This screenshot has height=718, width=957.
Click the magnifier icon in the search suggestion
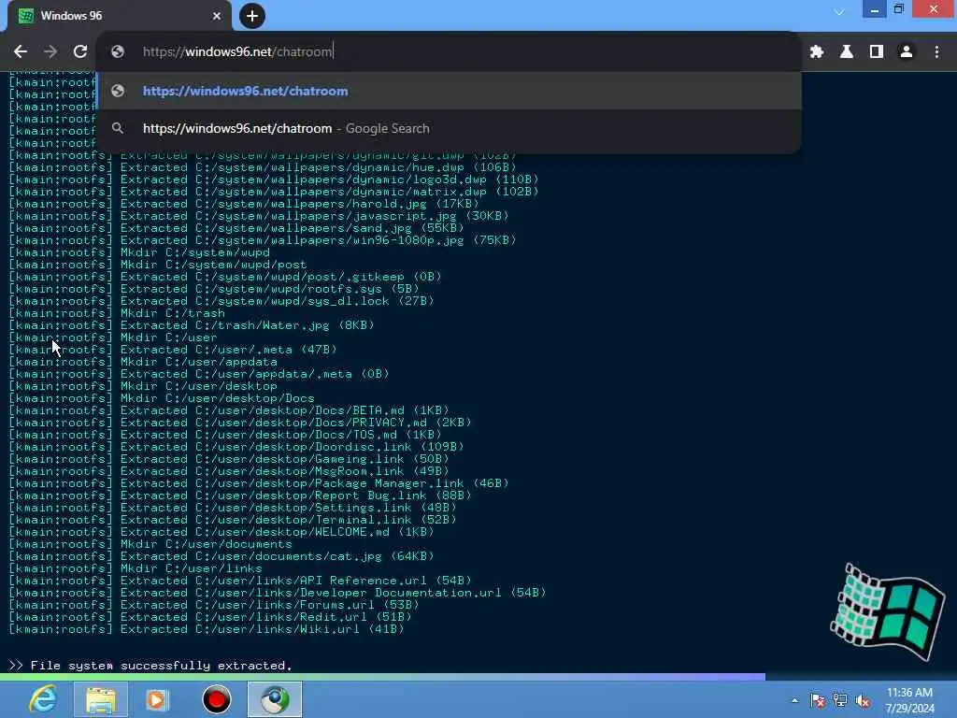tap(118, 128)
